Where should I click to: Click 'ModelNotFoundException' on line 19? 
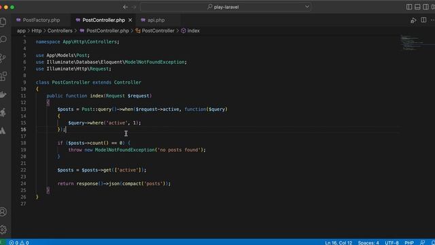coord(124,150)
